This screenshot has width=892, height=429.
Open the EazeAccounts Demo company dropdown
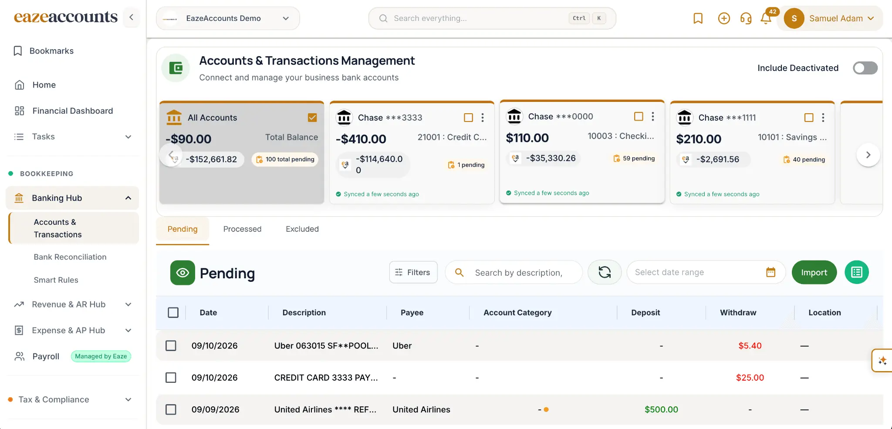click(x=228, y=18)
